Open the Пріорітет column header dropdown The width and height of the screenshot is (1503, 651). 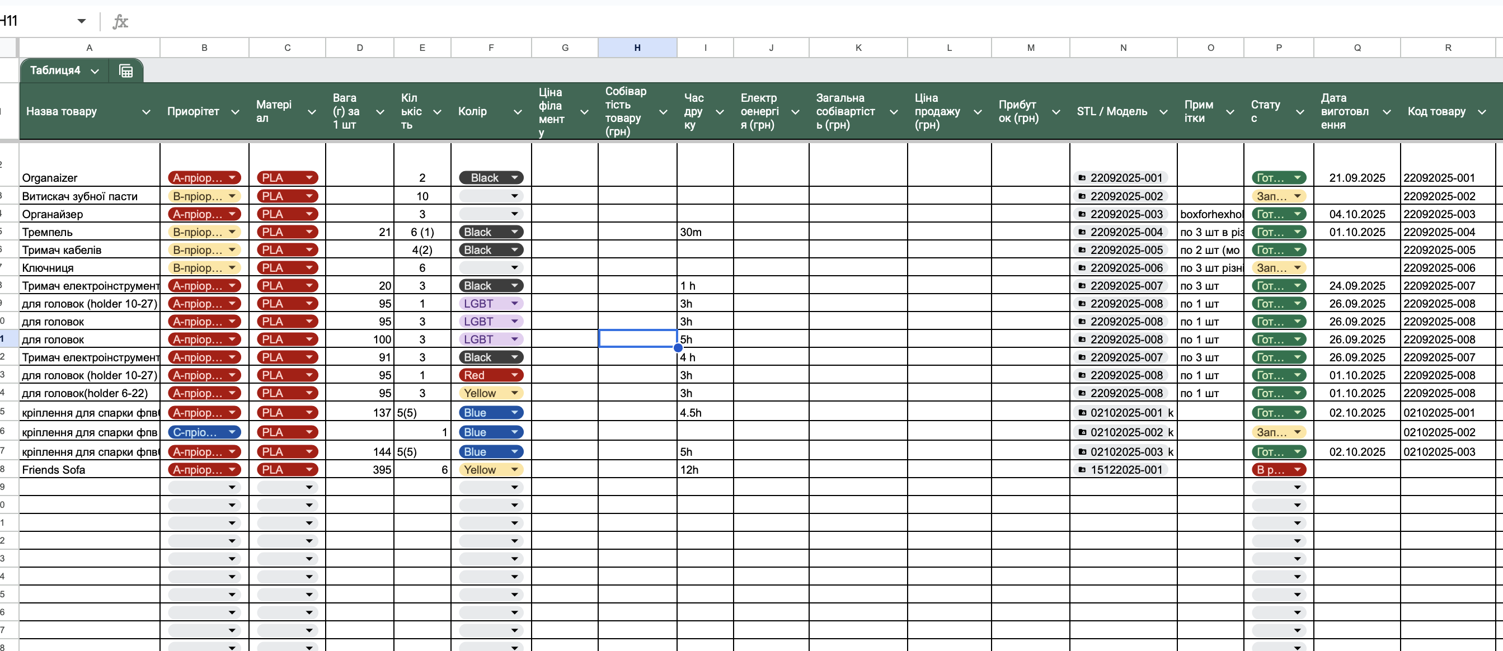click(235, 111)
